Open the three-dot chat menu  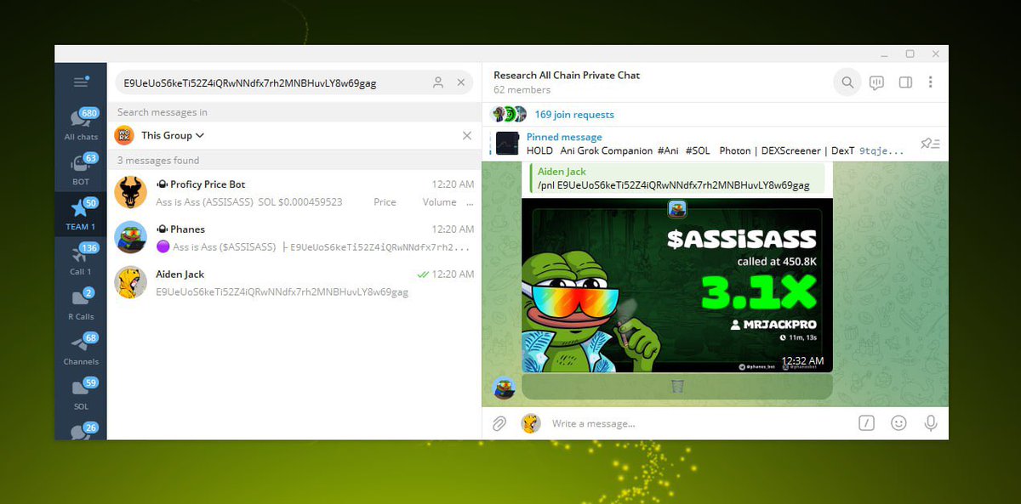(931, 82)
